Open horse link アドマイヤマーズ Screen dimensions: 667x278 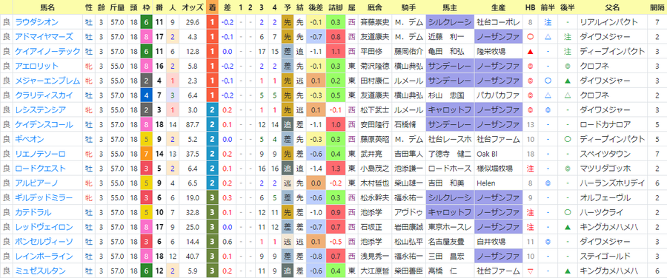pyautogui.click(x=44, y=37)
